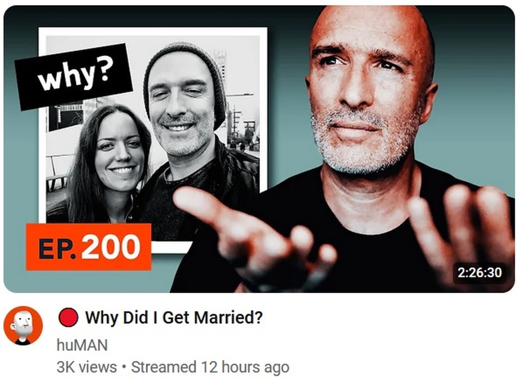Open the "Why Did I Get Married?" title
522x383 pixels.
click(174, 317)
